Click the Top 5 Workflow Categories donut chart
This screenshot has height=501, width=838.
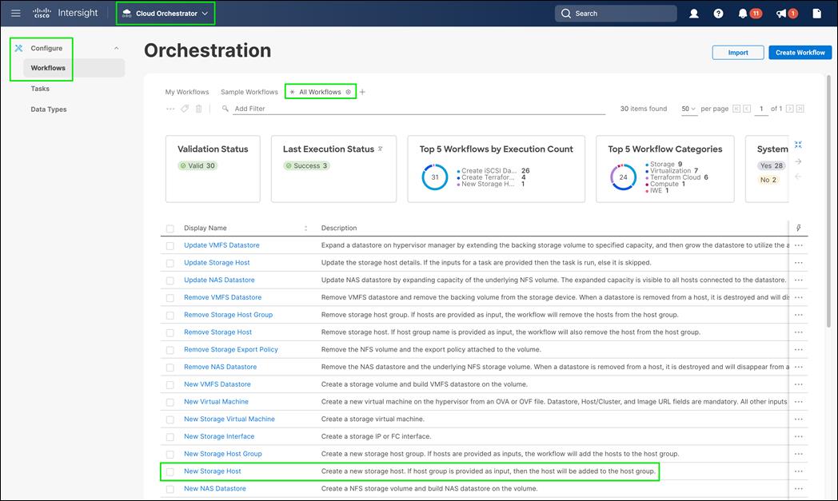[x=623, y=176]
